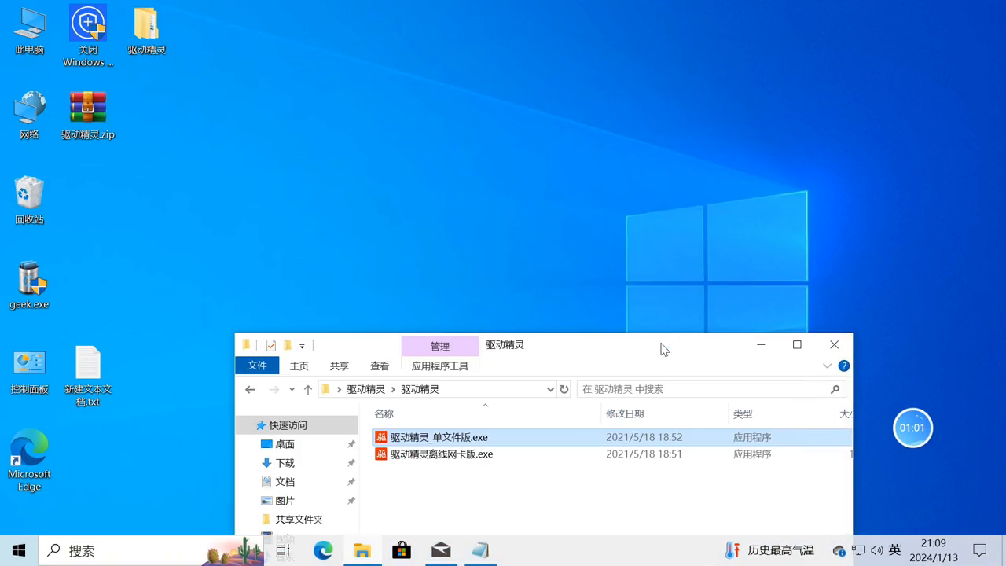Switch to the 查看 ribbon tab
Image resolution: width=1006 pixels, height=566 pixels.
pyautogui.click(x=380, y=366)
